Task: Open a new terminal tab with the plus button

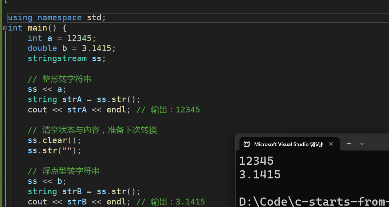Action: (349, 143)
